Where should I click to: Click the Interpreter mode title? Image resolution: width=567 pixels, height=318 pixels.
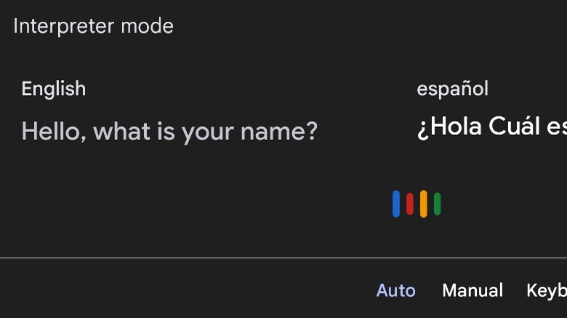94,27
